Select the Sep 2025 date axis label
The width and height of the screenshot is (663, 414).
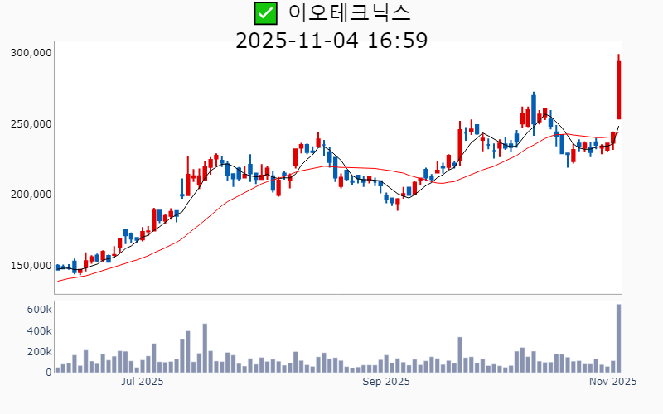pos(386,382)
